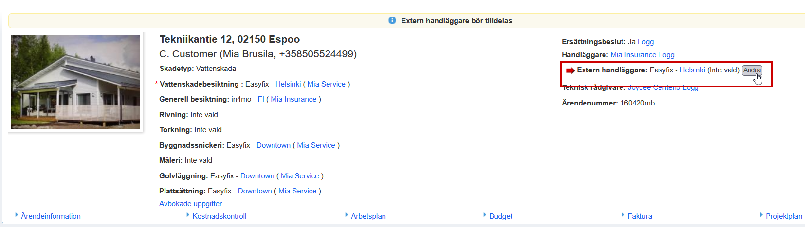
Task: Expand the Faktura section
Action: 640,216
